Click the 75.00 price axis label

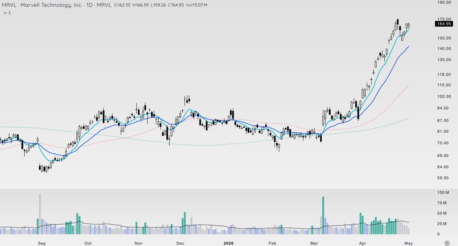pyautogui.click(x=443, y=143)
